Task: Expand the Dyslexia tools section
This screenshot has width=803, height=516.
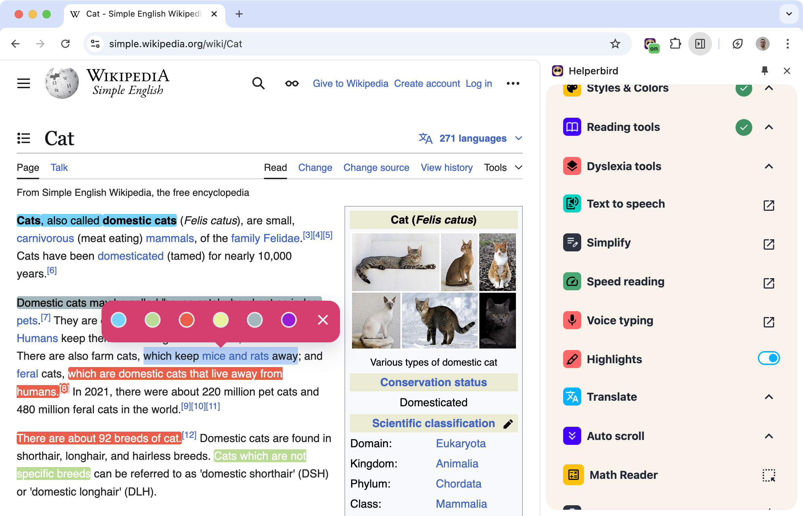Action: pos(769,166)
